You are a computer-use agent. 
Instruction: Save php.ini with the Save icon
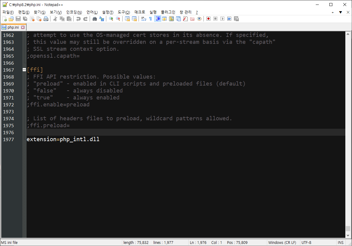point(18,19)
